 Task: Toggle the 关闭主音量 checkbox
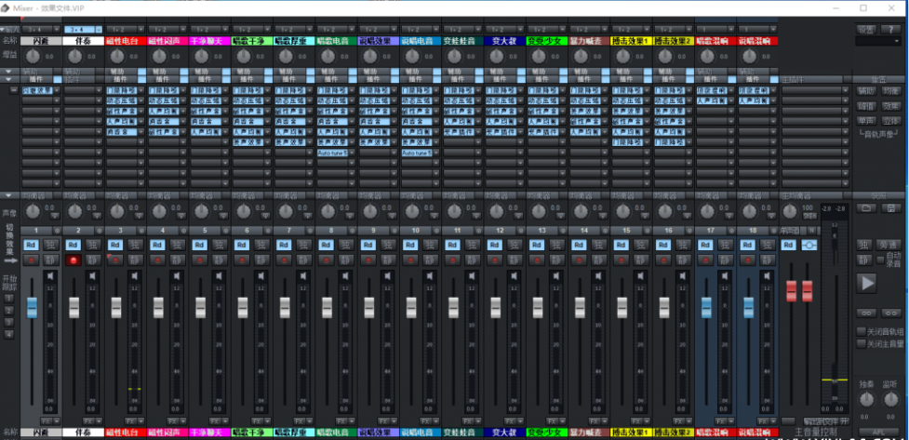pos(861,343)
